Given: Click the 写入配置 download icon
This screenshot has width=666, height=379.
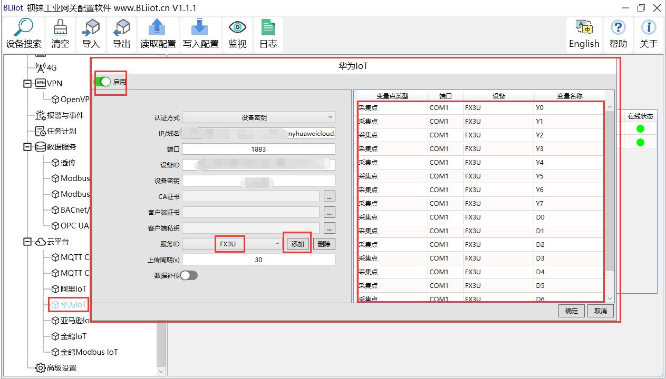Looking at the screenshot, I should 200,27.
